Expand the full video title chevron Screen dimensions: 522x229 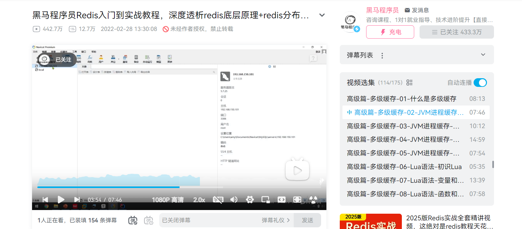[322, 15]
